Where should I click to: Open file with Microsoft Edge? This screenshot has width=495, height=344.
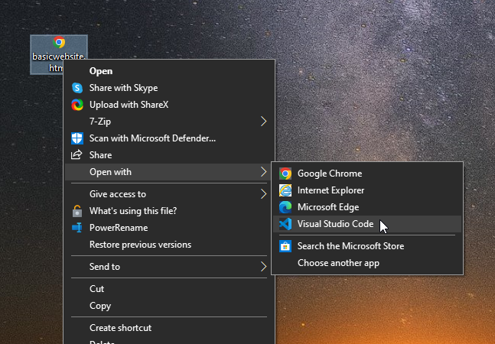coord(367,207)
